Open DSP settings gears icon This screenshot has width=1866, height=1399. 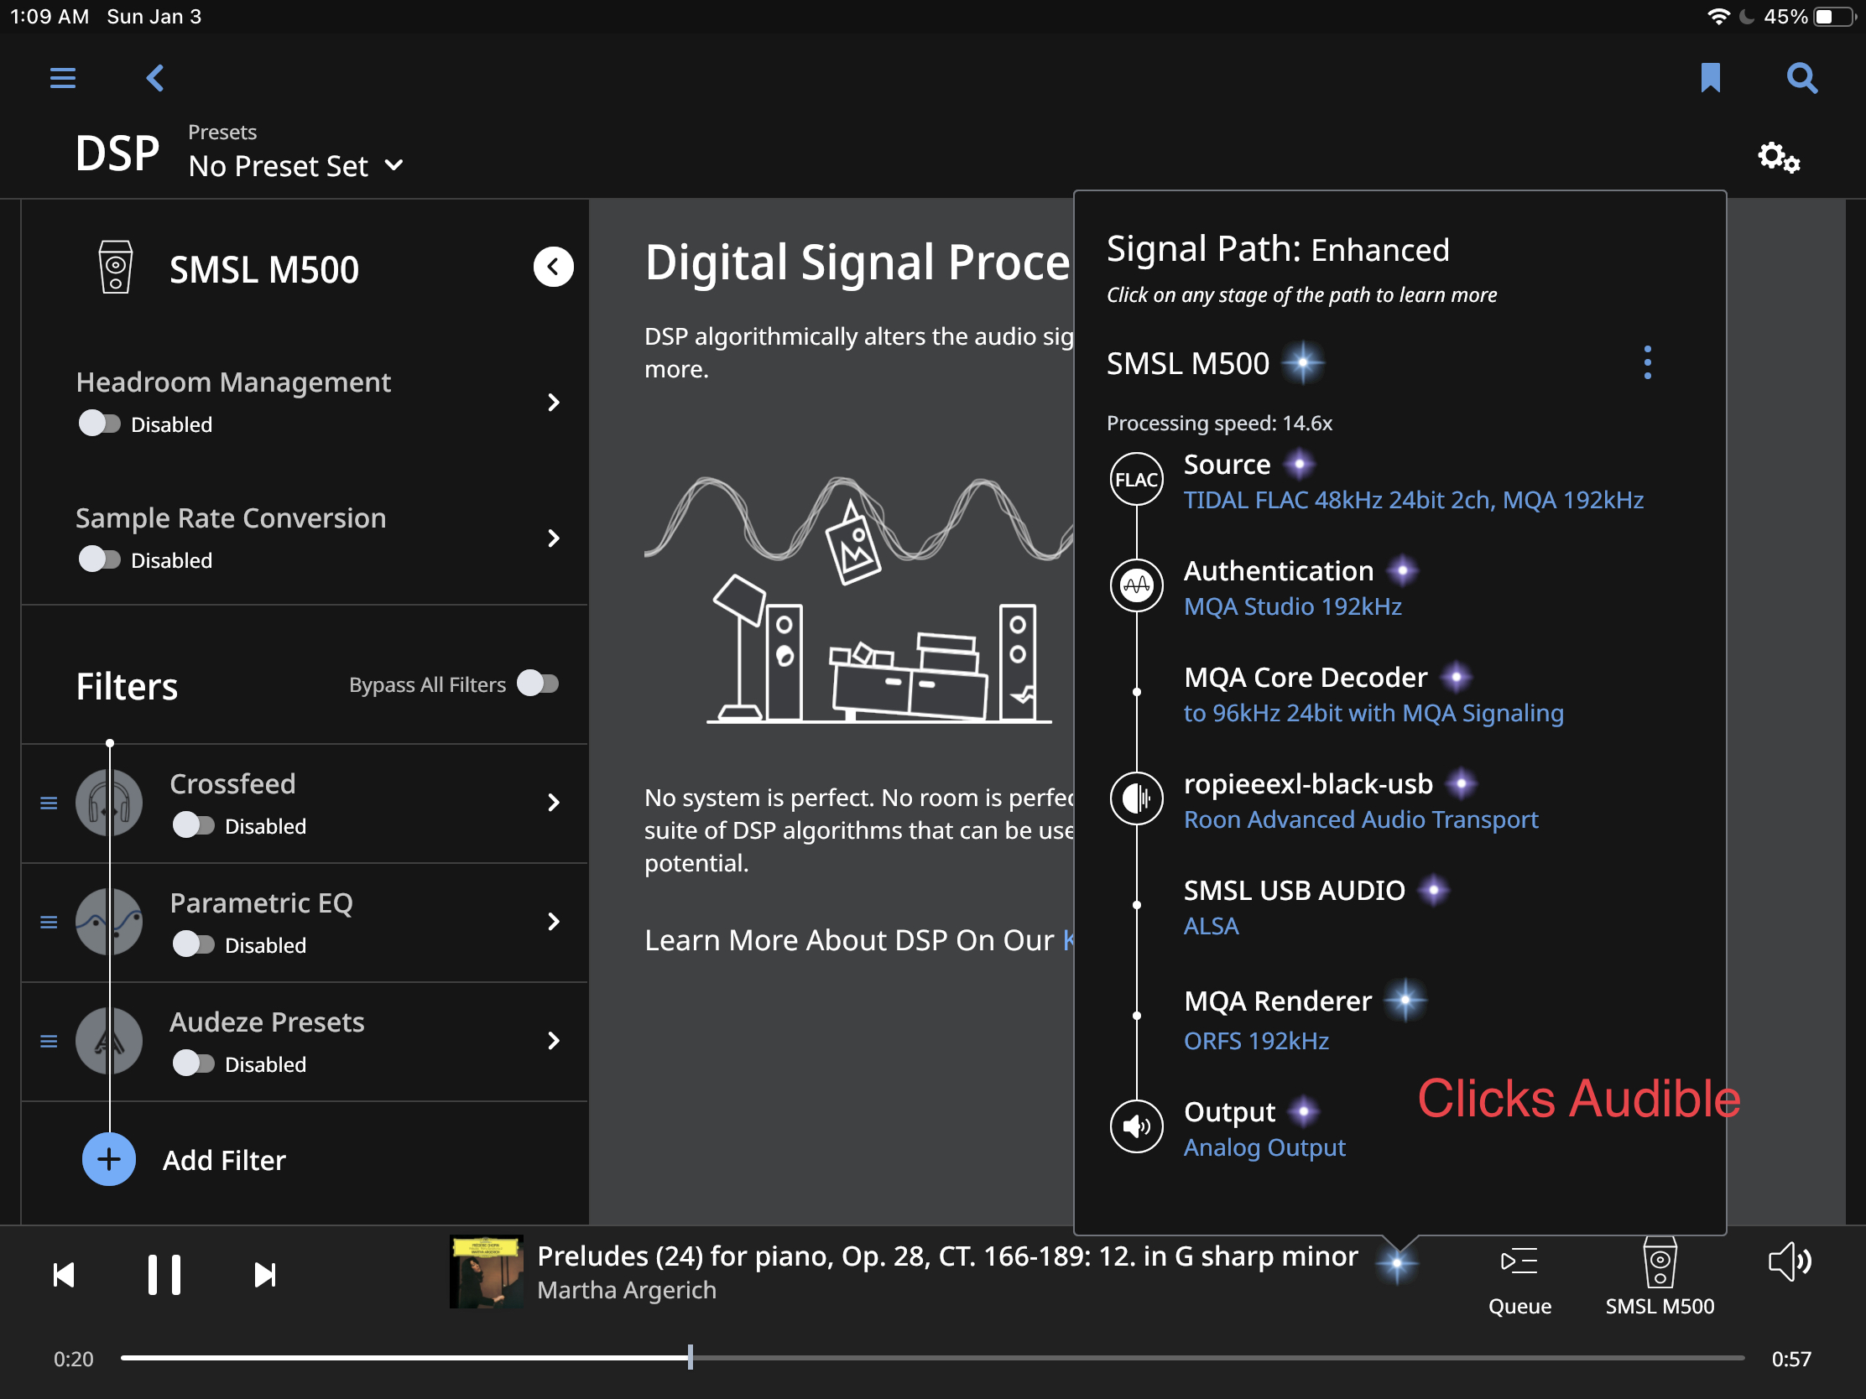1778,158
